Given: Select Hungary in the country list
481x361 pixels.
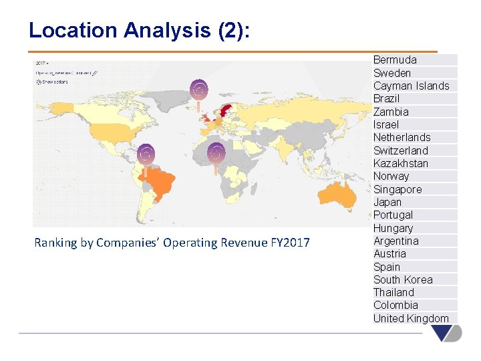Looking at the screenshot, I should click(x=416, y=228).
